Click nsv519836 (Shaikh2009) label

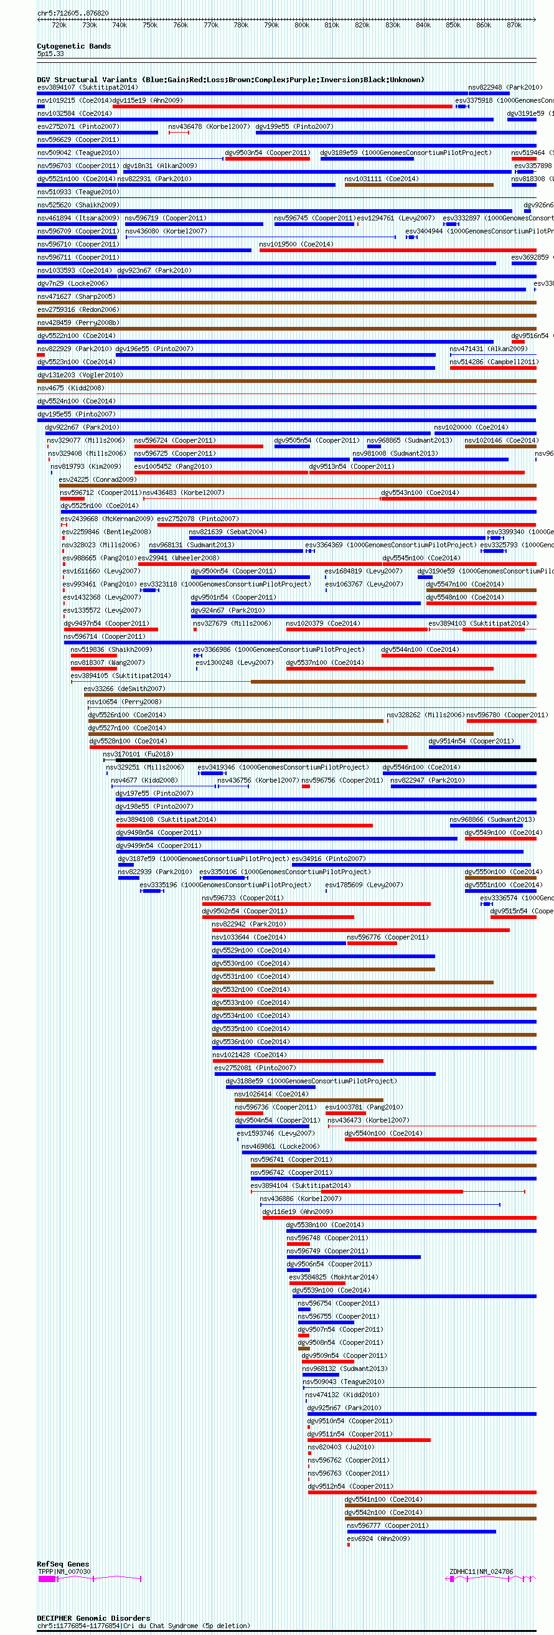pos(111,650)
